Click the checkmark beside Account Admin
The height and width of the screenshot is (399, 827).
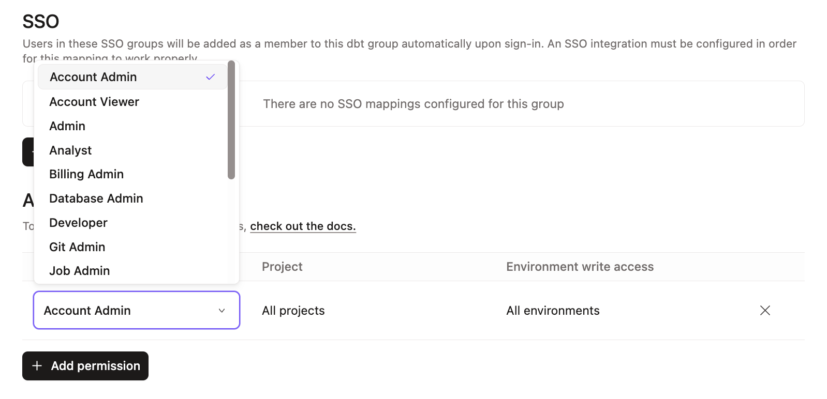click(210, 76)
